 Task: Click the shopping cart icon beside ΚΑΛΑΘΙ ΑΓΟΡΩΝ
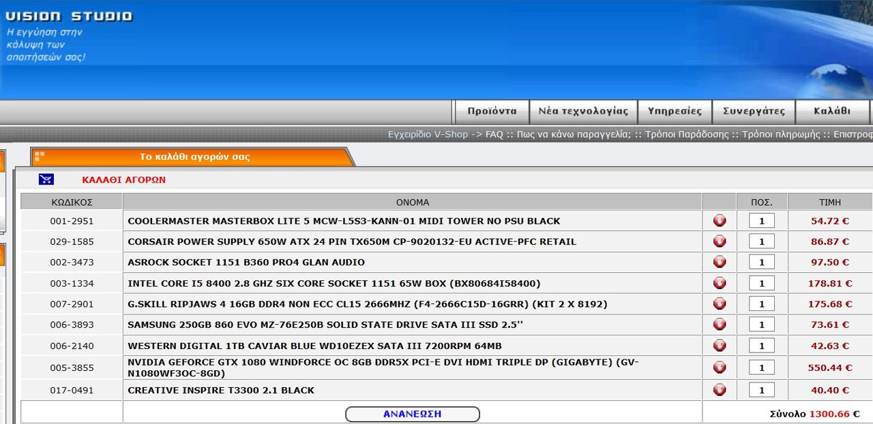coord(46,180)
